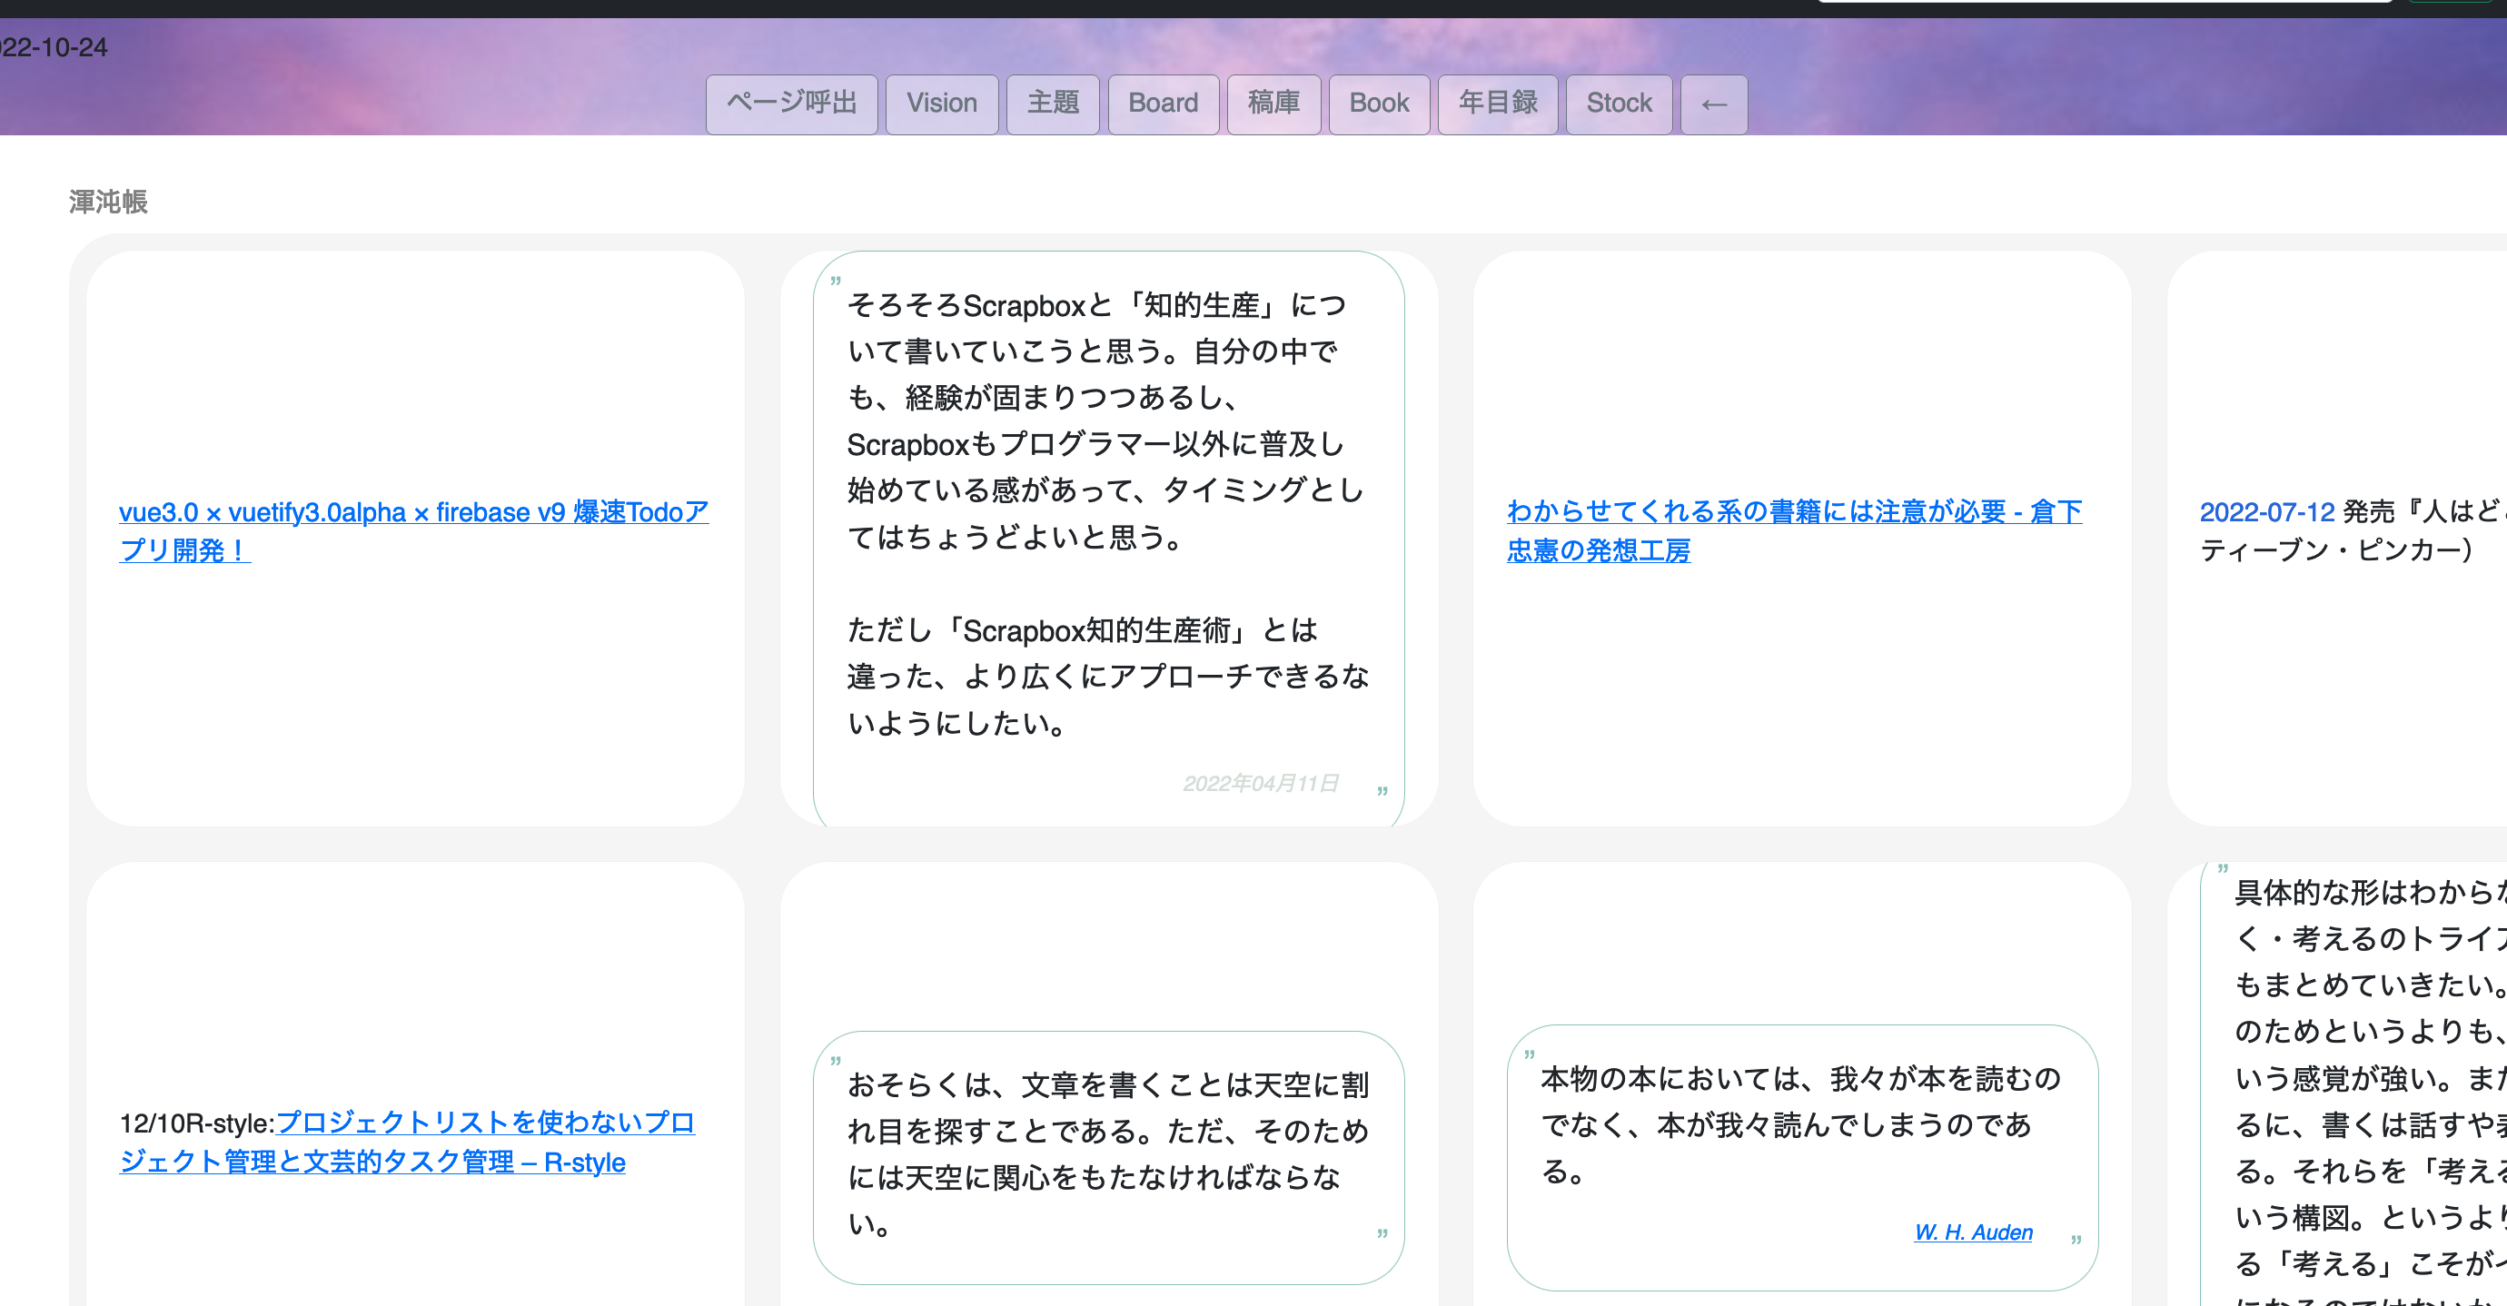Open the 主題 view

click(x=1052, y=104)
